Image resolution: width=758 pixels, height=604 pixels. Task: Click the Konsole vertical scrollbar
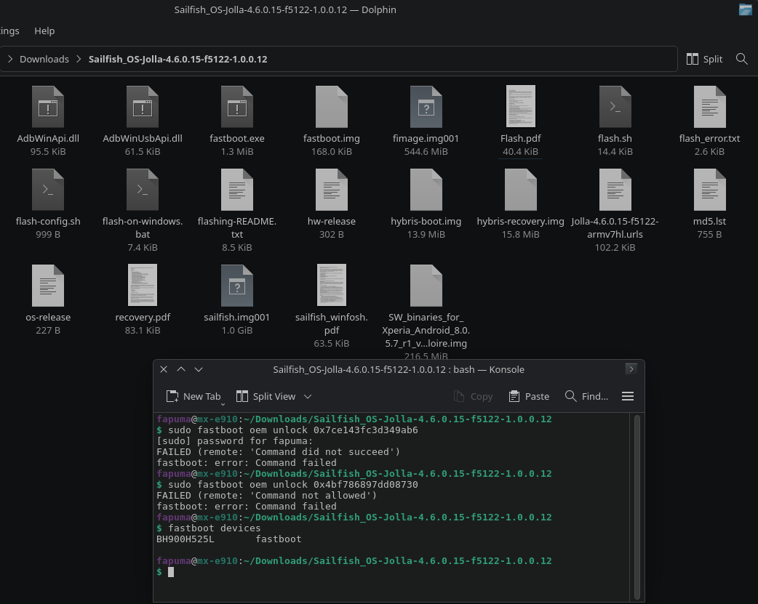click(637, 507)
